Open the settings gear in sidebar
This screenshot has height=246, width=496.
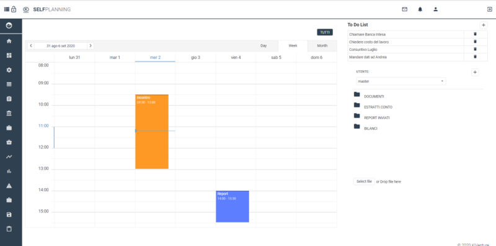(9, 70)
